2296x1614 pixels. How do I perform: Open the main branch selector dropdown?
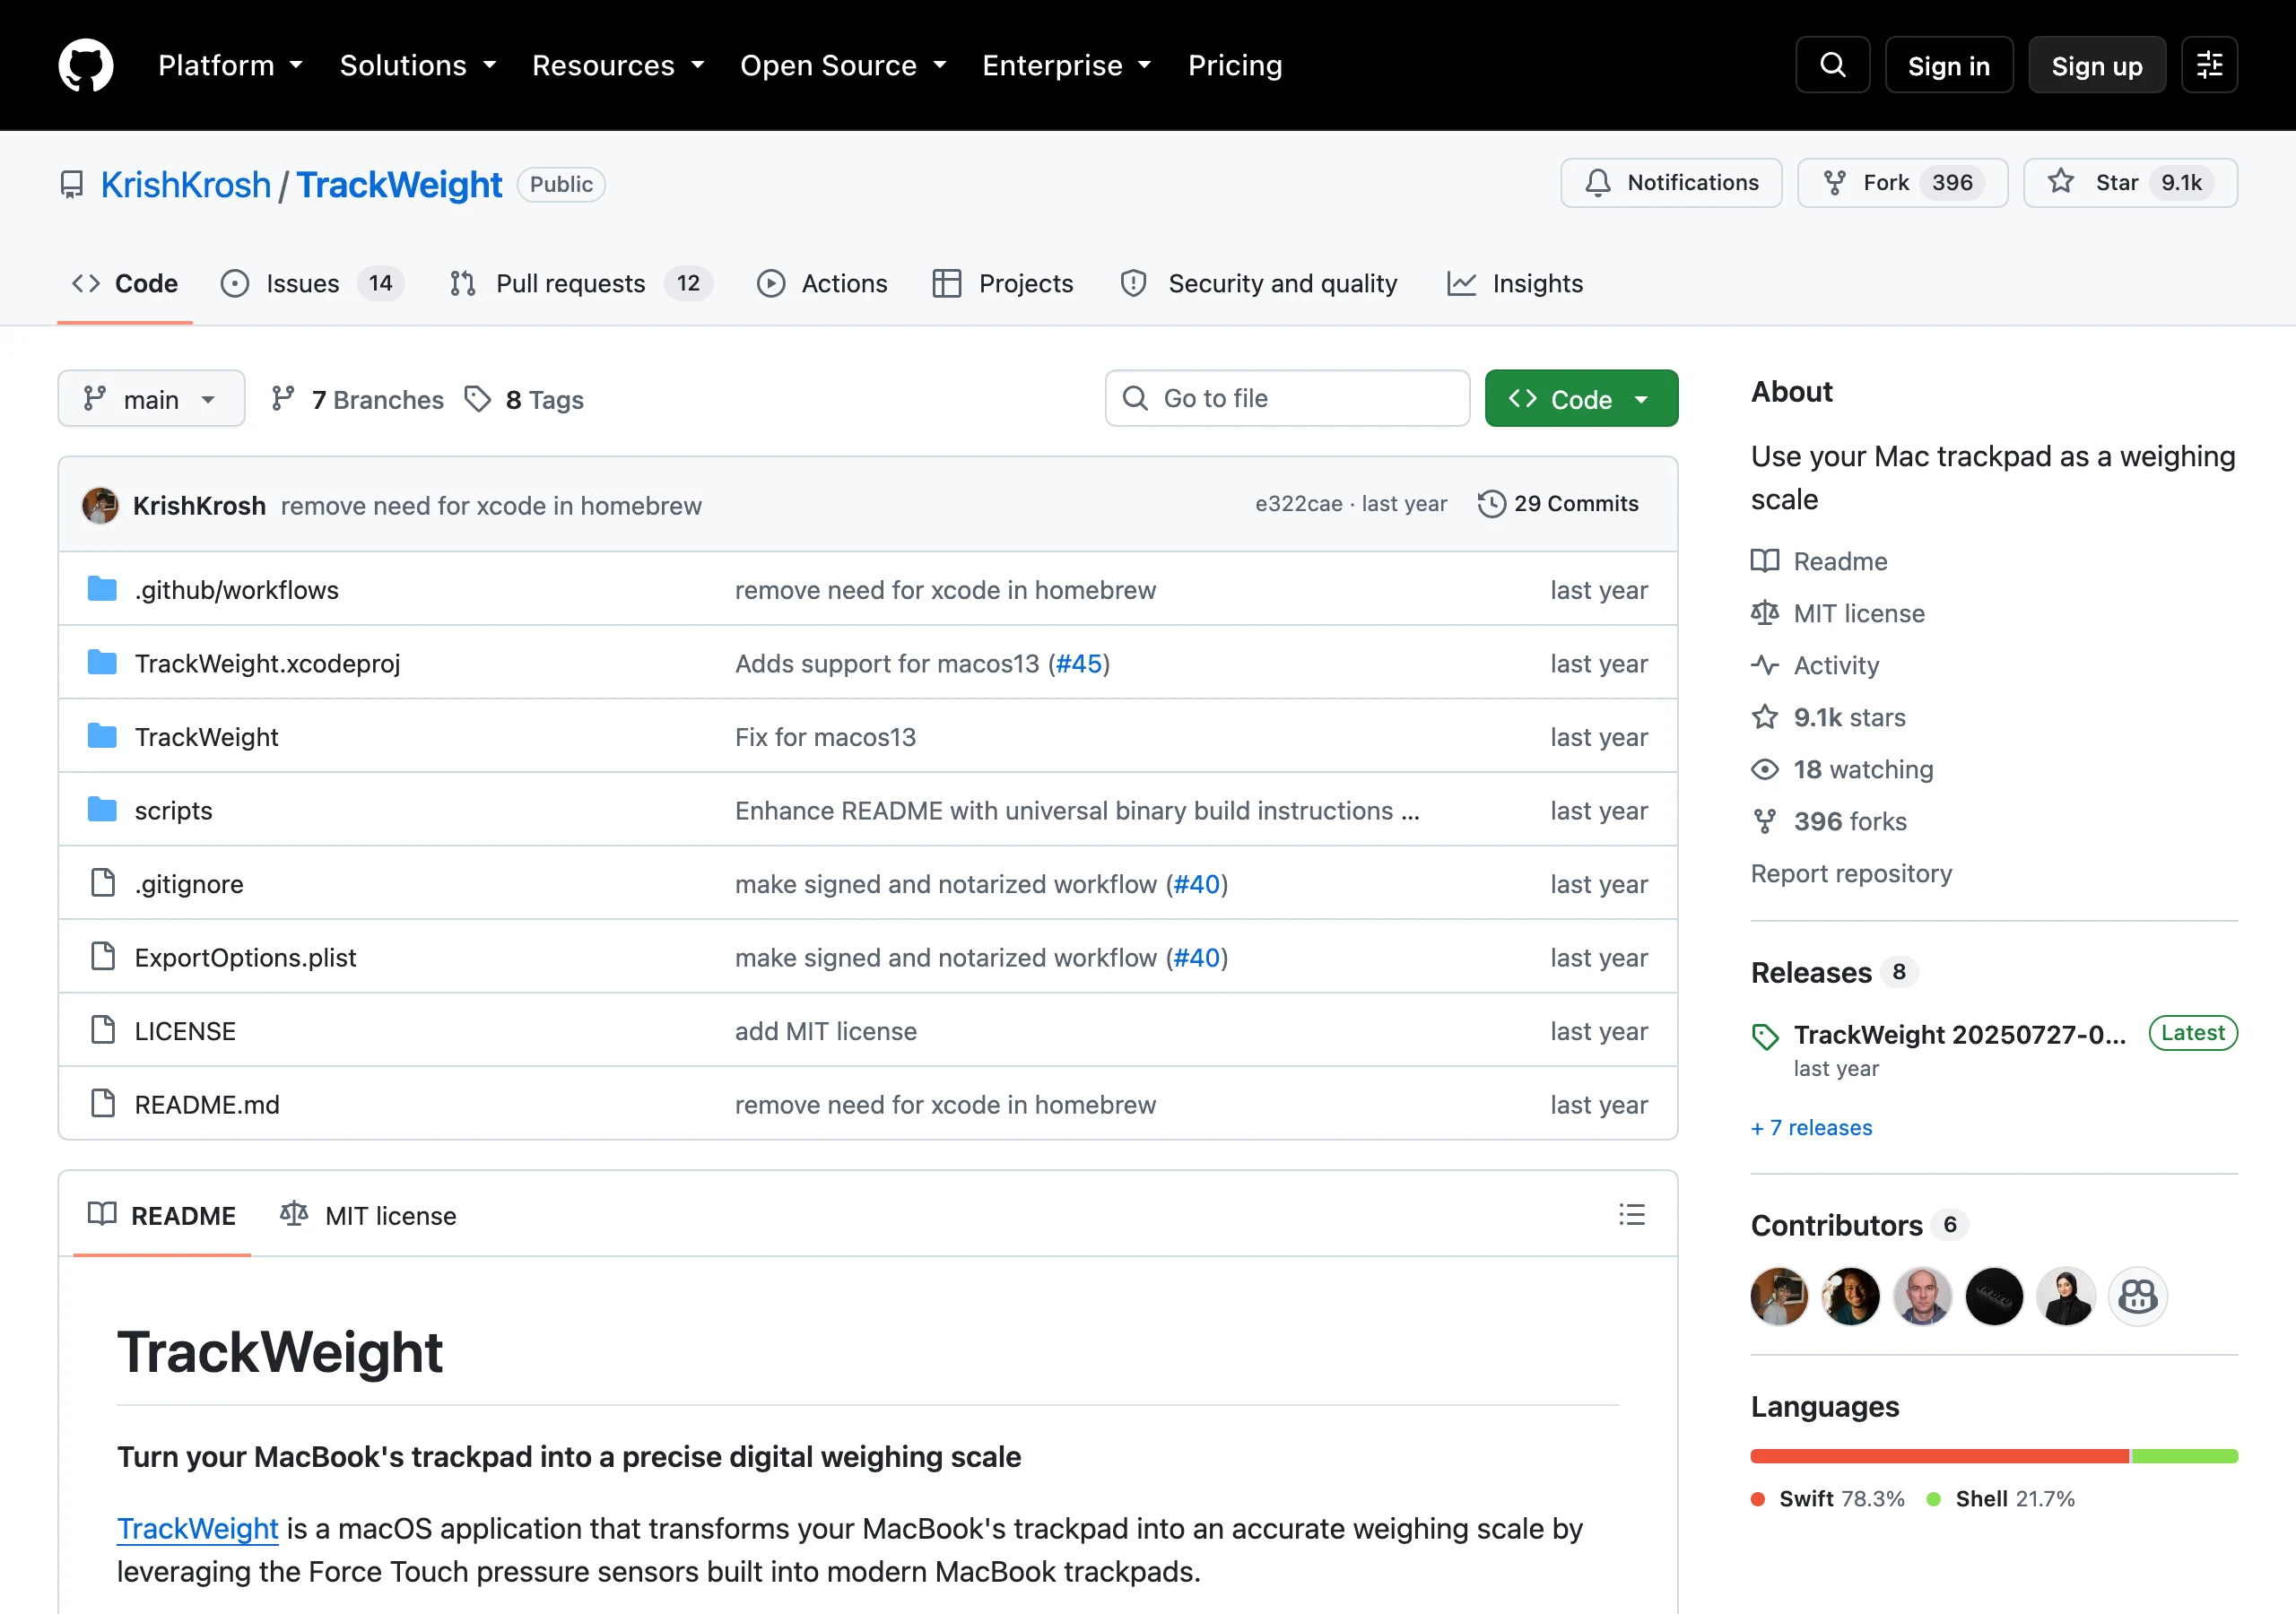coord(151,398)
